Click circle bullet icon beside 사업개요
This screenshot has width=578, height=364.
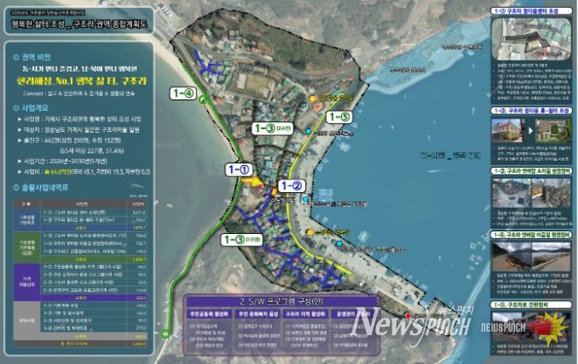pyautogui.click(x=16, y=108)
